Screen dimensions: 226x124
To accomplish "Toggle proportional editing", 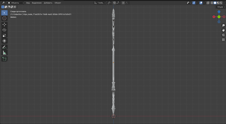I will [123, 3].
